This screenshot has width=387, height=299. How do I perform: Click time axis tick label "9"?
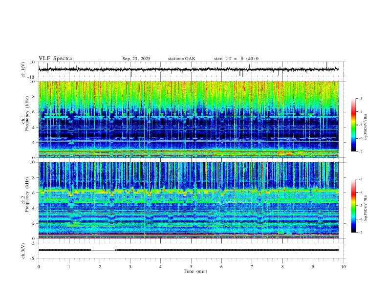tap(313, 267)
